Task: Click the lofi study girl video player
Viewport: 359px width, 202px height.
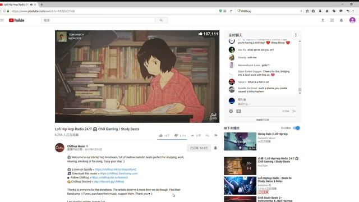Action: 137,76
